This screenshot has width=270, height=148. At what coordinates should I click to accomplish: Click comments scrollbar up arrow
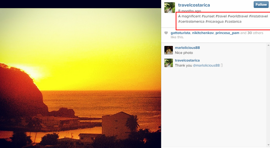coord(268,45)
